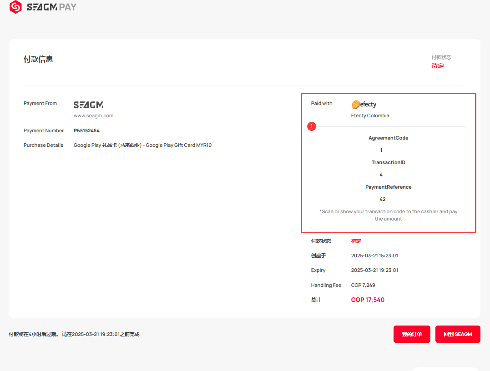
Task: Go back via 回到 SEAGM button
Action: 458,334
